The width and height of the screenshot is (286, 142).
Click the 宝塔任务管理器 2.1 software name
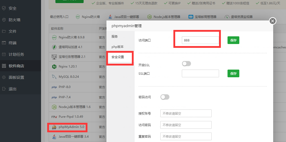(72, 57)
